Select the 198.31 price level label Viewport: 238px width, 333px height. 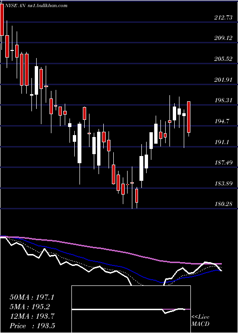click(x=223, y=100)
